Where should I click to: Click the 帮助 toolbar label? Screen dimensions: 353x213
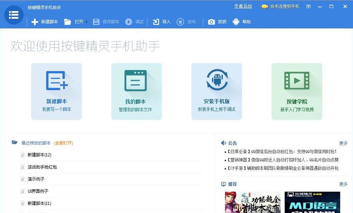click(247, 22)
